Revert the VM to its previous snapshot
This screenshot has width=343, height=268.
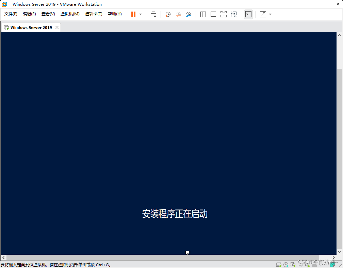point(178,14)
